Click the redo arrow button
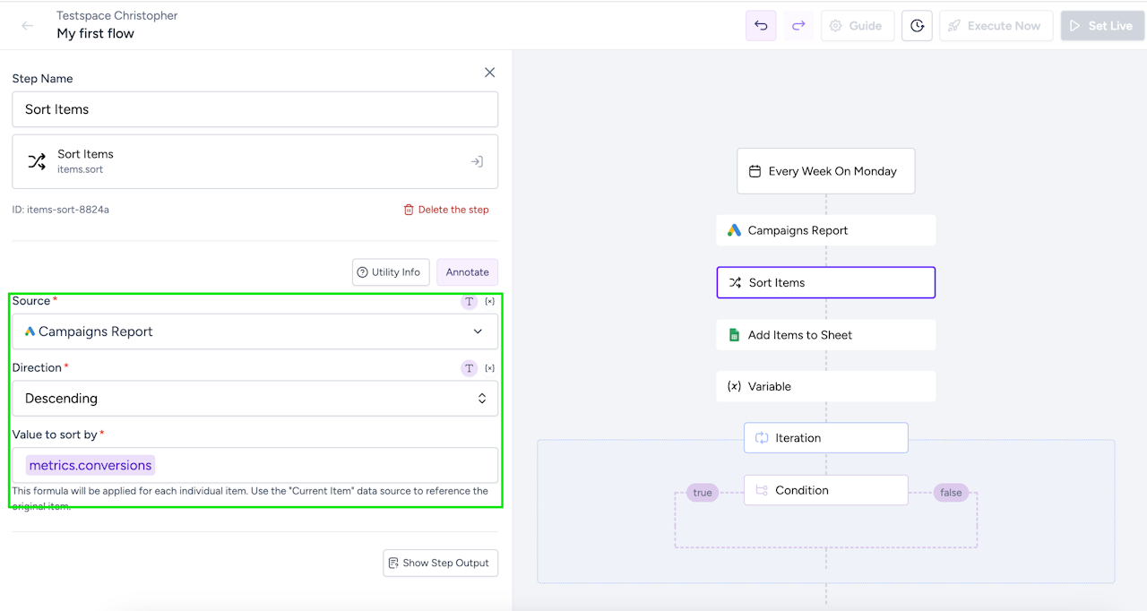This screenshot has width=1147, height=611. click(798, 26)
